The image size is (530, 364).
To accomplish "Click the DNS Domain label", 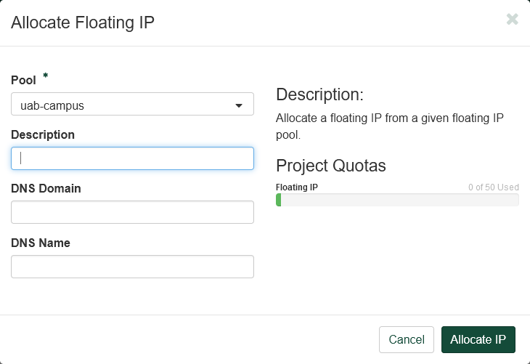I will point(46,188).
